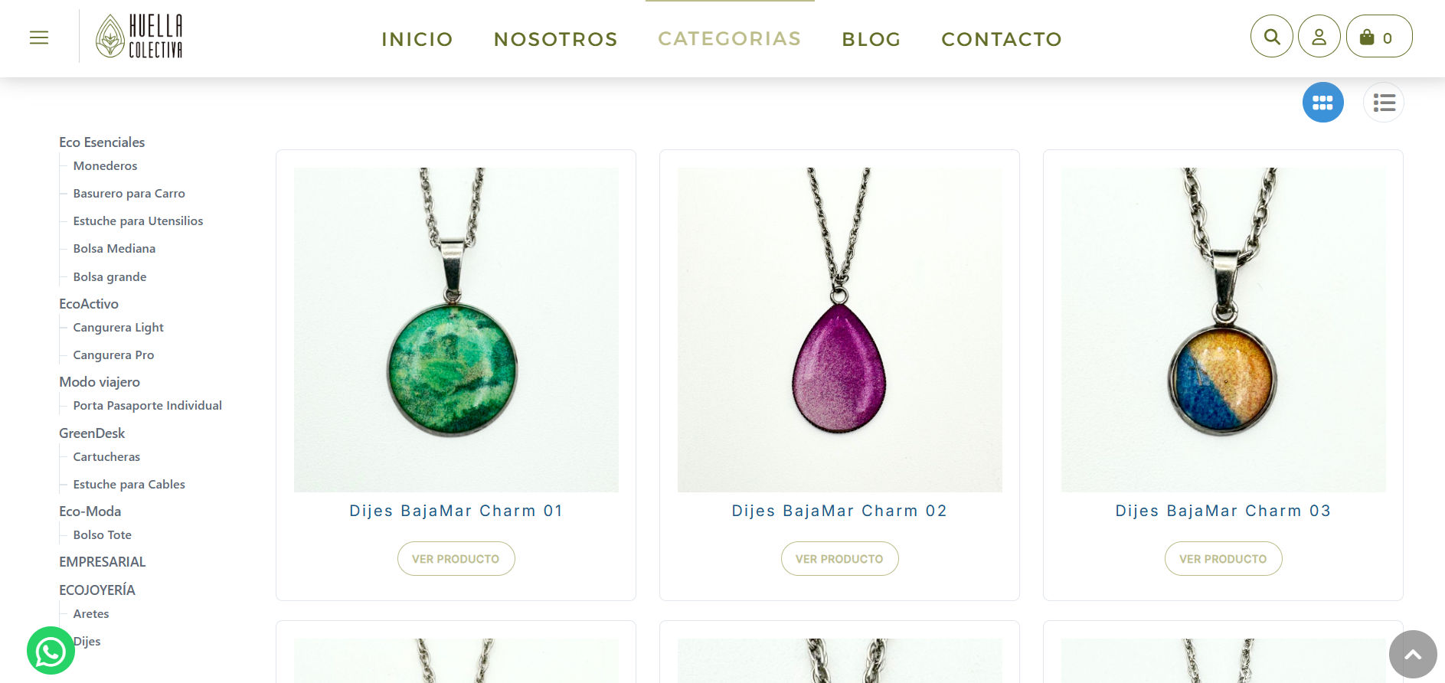Screen dimensions: 1445x683
Task: Expand the EcoActivo category
Action: click(89, 304)
